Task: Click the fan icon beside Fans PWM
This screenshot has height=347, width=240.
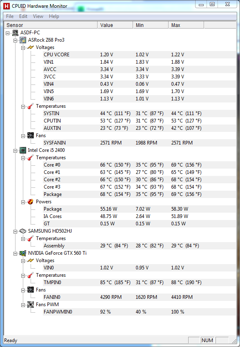Action: [31, 305]
